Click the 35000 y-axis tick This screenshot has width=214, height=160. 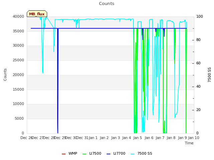tap(18, 31)
